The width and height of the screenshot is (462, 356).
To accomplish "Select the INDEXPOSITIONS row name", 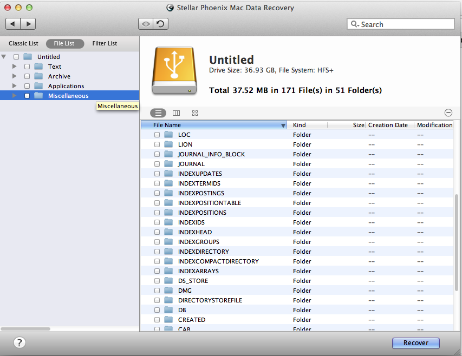I will point(202,213).
